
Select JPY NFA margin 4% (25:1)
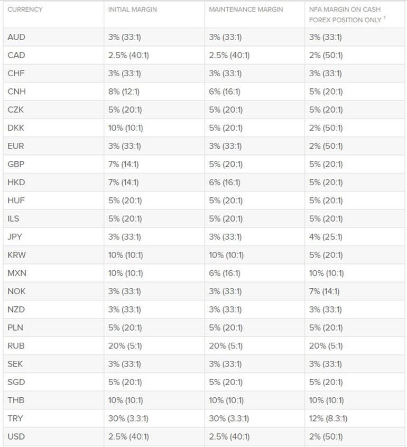click(x=326, y=237)
